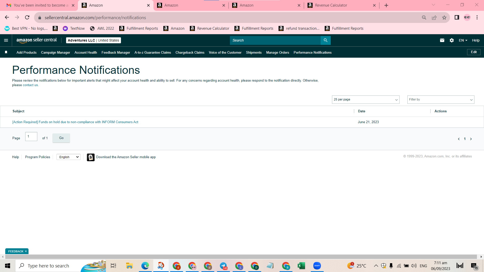484x272 pixels.
Task: Toggle the browser side panel
Action: [457, 17]
